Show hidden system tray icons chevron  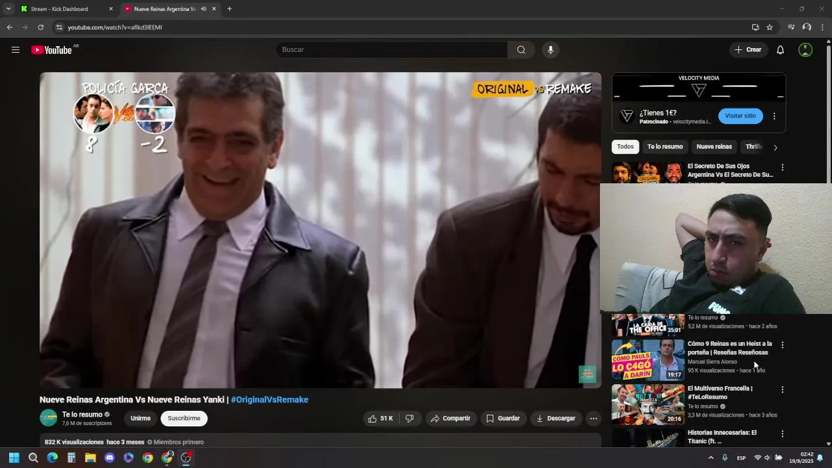tap(710, 458)
